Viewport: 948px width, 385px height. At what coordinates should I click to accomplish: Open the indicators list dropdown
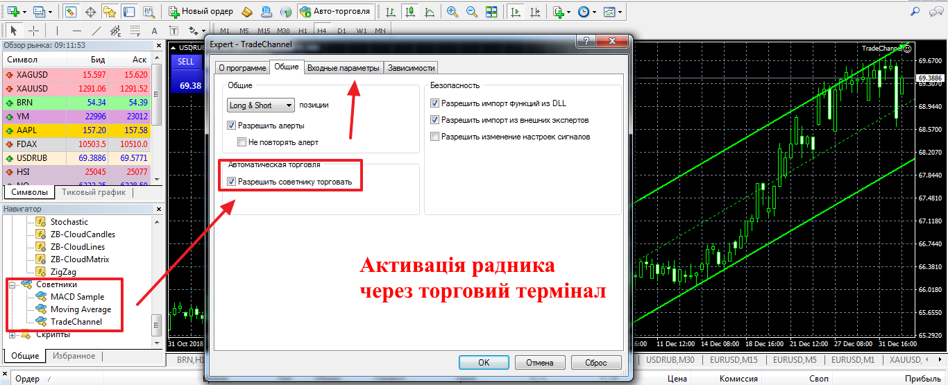coord(561,12)
